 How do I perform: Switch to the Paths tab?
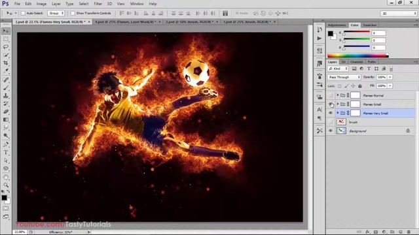tap(372, 62)
